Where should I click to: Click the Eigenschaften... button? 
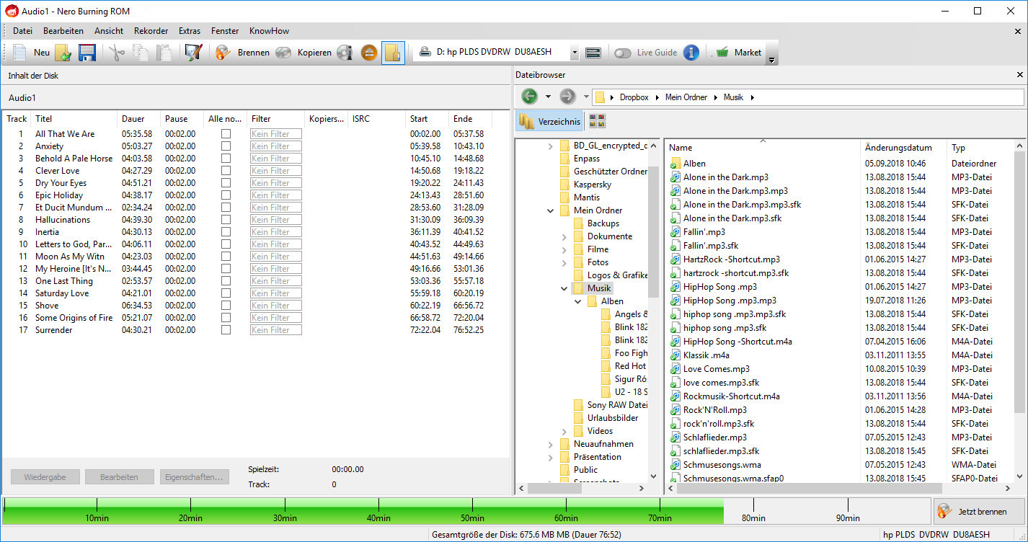pos(195,477)
